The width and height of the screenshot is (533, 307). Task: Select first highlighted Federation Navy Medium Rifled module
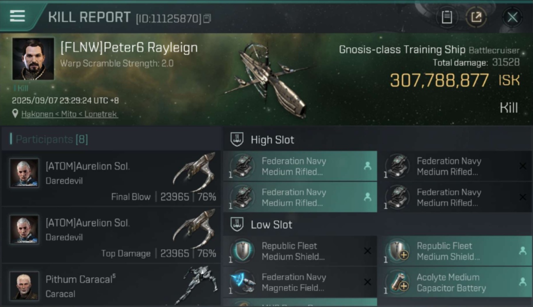300,166
